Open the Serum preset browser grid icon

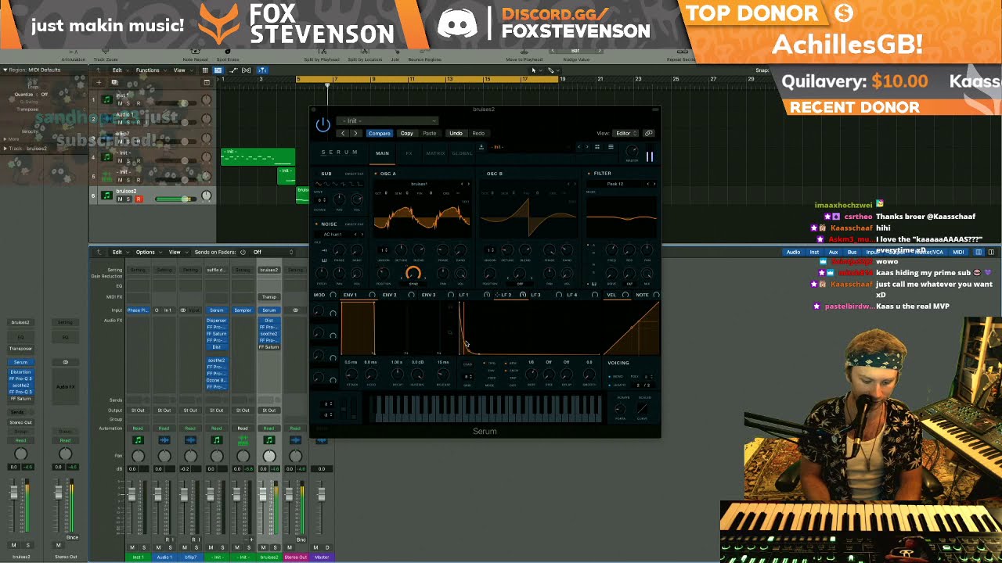click(597, 147)
